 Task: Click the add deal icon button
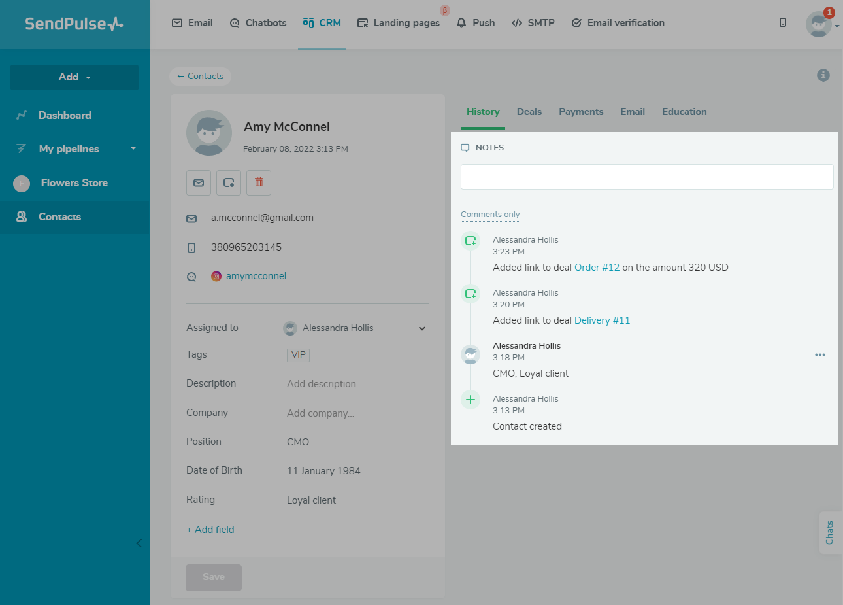coord(229,183)
